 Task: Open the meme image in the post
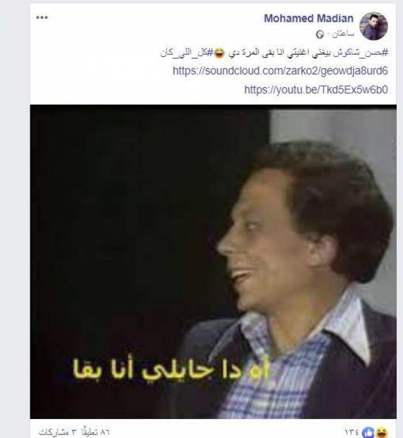(x=213, y=261)
